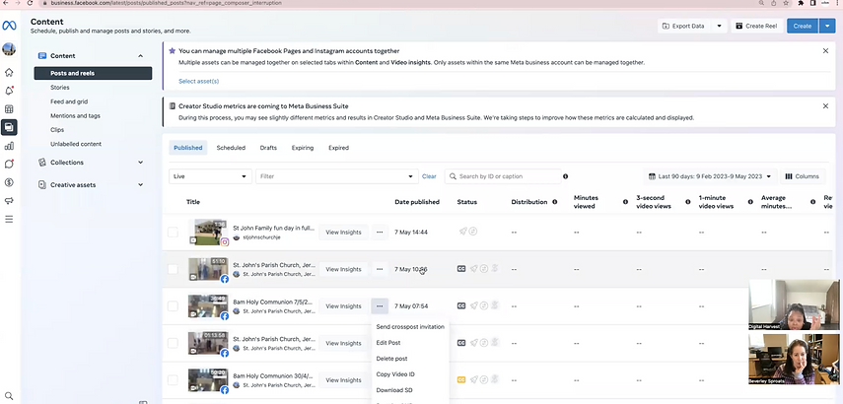Click the info icon next to search field
This screenshot has height=404, width=843.
click(566, 176)
